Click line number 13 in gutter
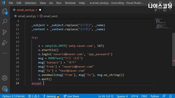 pyautogui.click(x=17, y=38)
